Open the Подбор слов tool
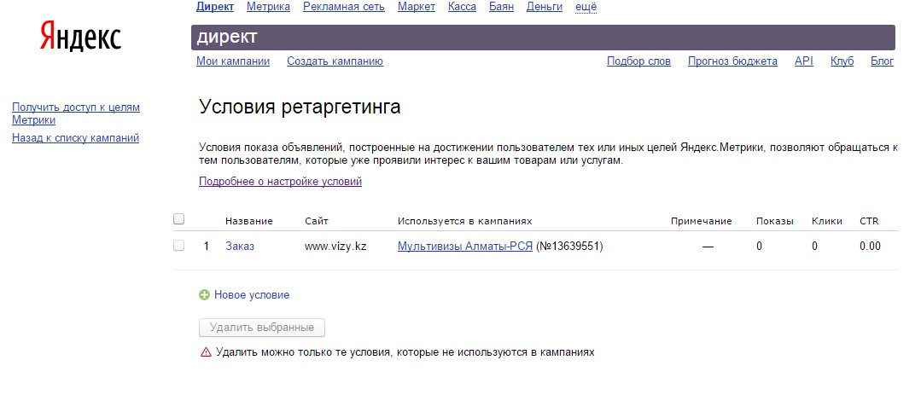The height and width of the screenshot is (395, 921). pyautogui.click(x=638, y=61)
